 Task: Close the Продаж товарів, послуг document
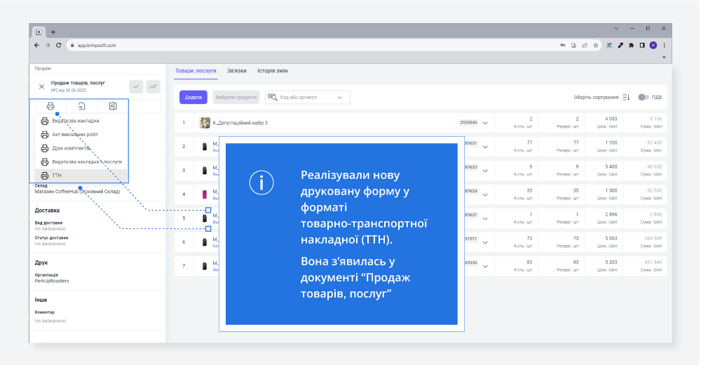[x=41, y=86]
